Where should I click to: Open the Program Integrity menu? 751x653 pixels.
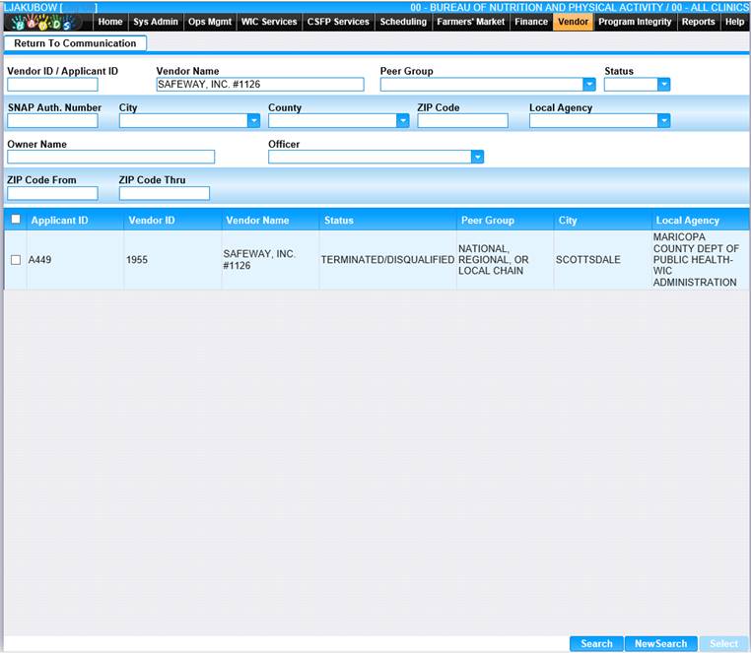[635, 22]
